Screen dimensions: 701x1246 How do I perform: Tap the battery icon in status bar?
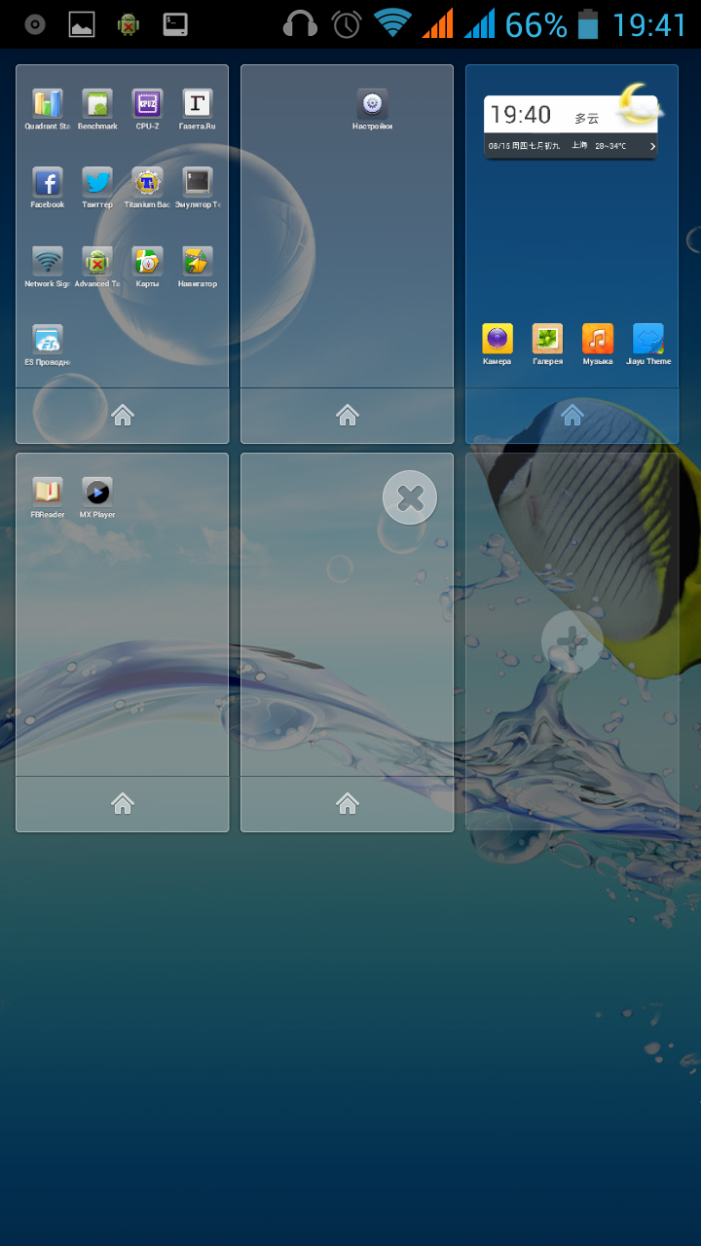[x=588, y=24]
